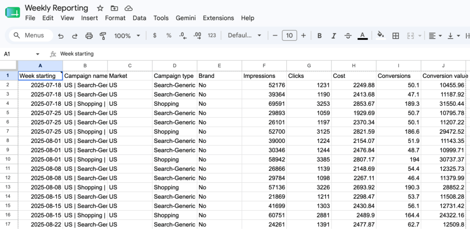
Task: Open the text color picker
Action: point(363,36)
